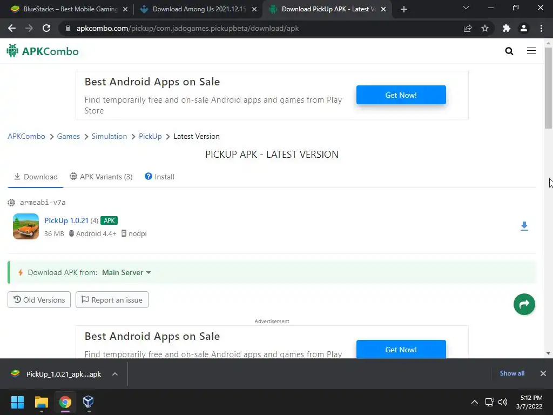Image resolution: width=553 pixels, height=415 pixels.
Task: Click the Latest Version breadcrumb text
Action: click(x=197, y=136)
